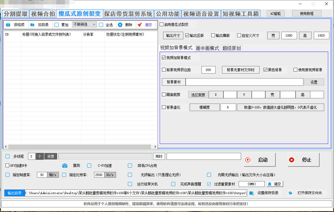334x212 pixels.
Task: Click the 删除 delete icon
Action: (x=120, y=25)
